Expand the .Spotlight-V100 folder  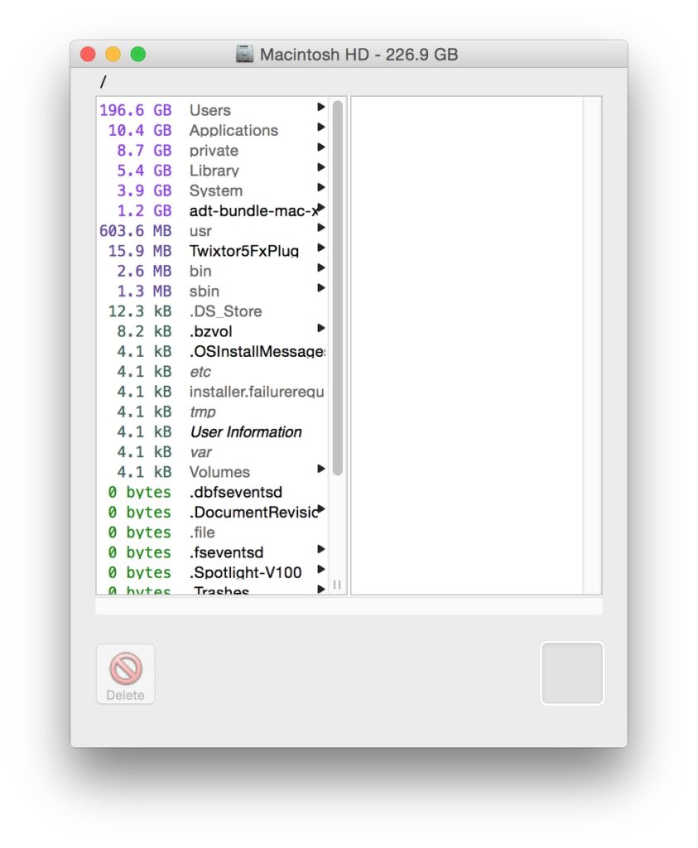pyautogui.click(x=321, y=571)
